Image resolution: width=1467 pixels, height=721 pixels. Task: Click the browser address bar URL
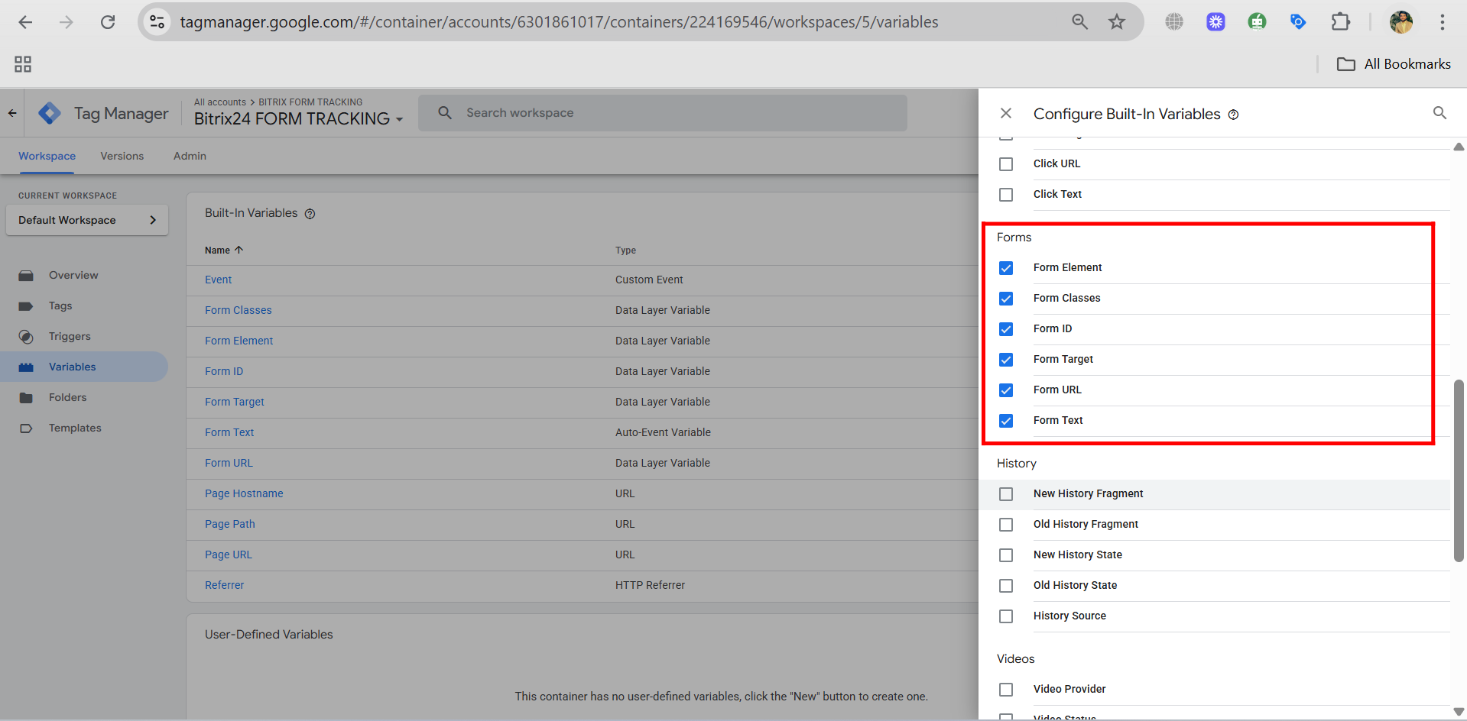[559, 22]
